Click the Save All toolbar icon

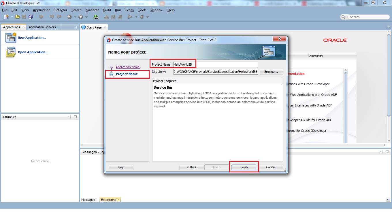pyautogui.click(x=31, y=17)
